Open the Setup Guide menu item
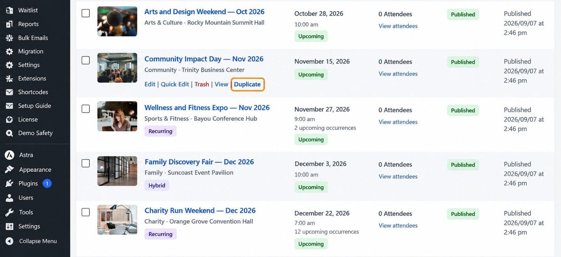Screen dimensions: 561x257 [x=35, y=106]
